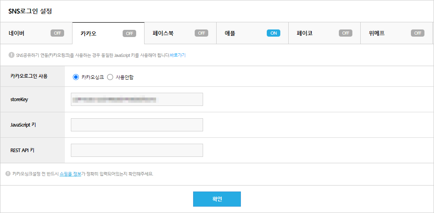
Task: Select the 카카오싱크 radio button
Action: 76,77
